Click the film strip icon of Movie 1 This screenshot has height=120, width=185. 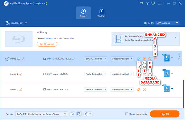coord(45,74)
